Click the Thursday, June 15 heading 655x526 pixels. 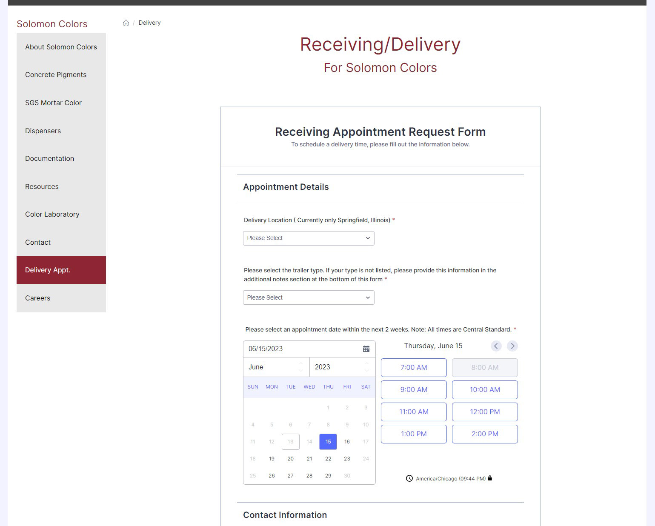[x=433, y=346]
